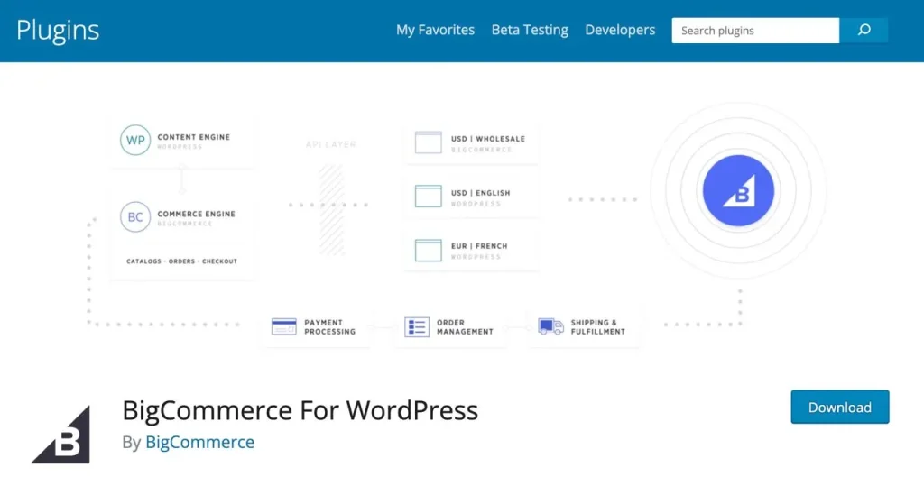Focus the Search plugins input field
The image size is (924, 495).
point(755,30)
